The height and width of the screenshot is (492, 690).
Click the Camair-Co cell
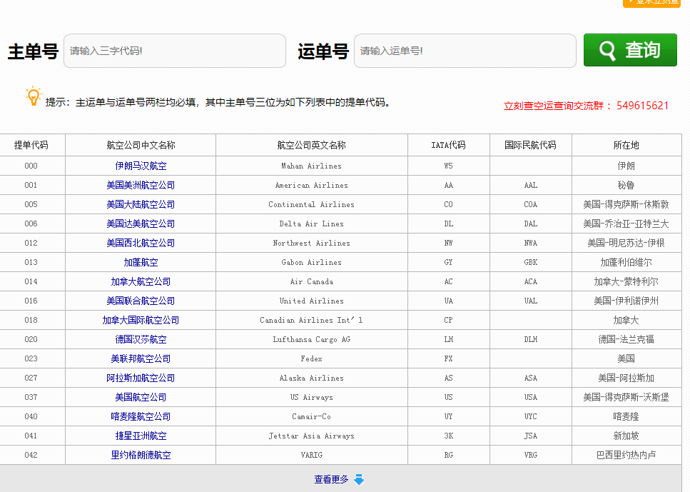(312, 417)
